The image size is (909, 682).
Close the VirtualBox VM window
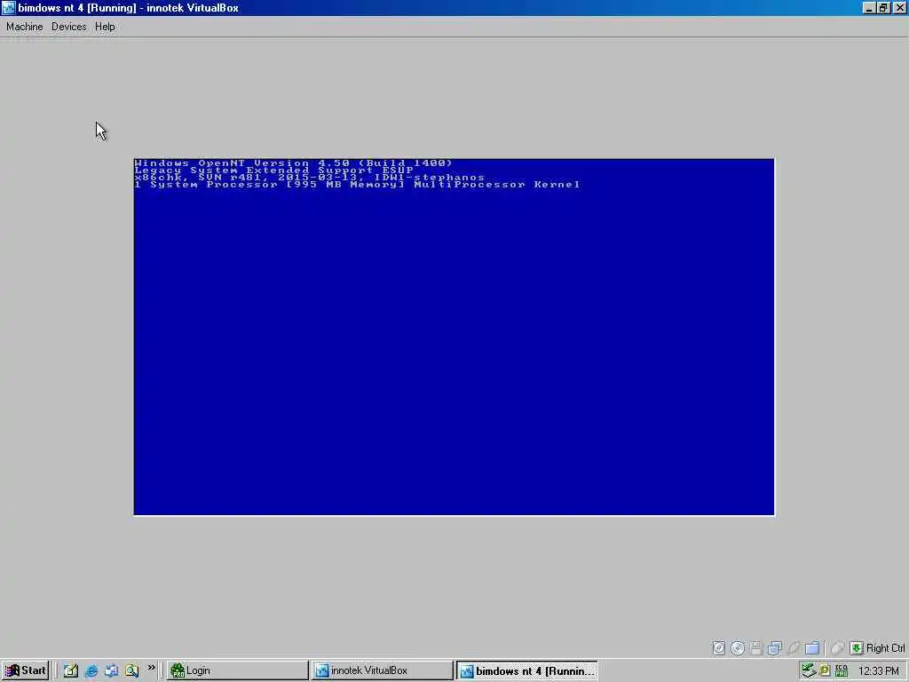click(900, 7)
